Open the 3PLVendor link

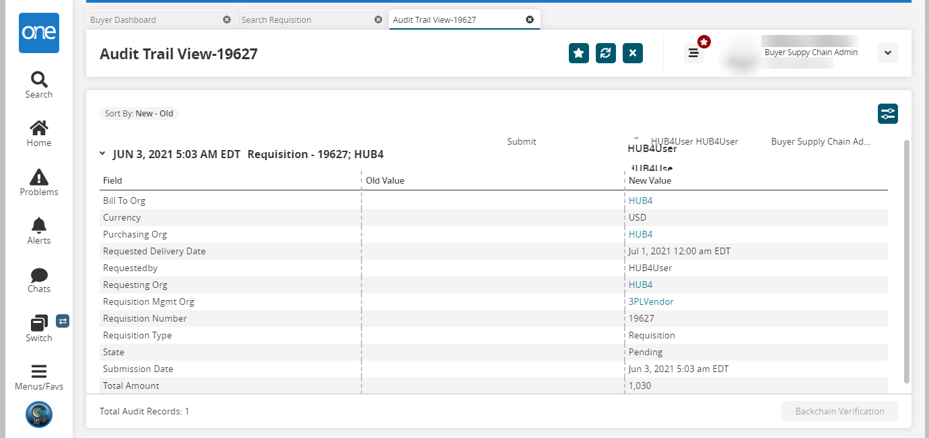tap(651, 302)
